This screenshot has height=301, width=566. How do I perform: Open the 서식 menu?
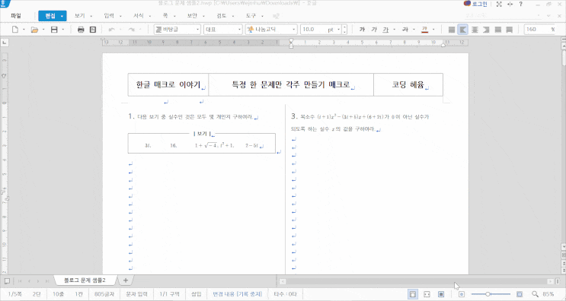click(x=138, y=16)
